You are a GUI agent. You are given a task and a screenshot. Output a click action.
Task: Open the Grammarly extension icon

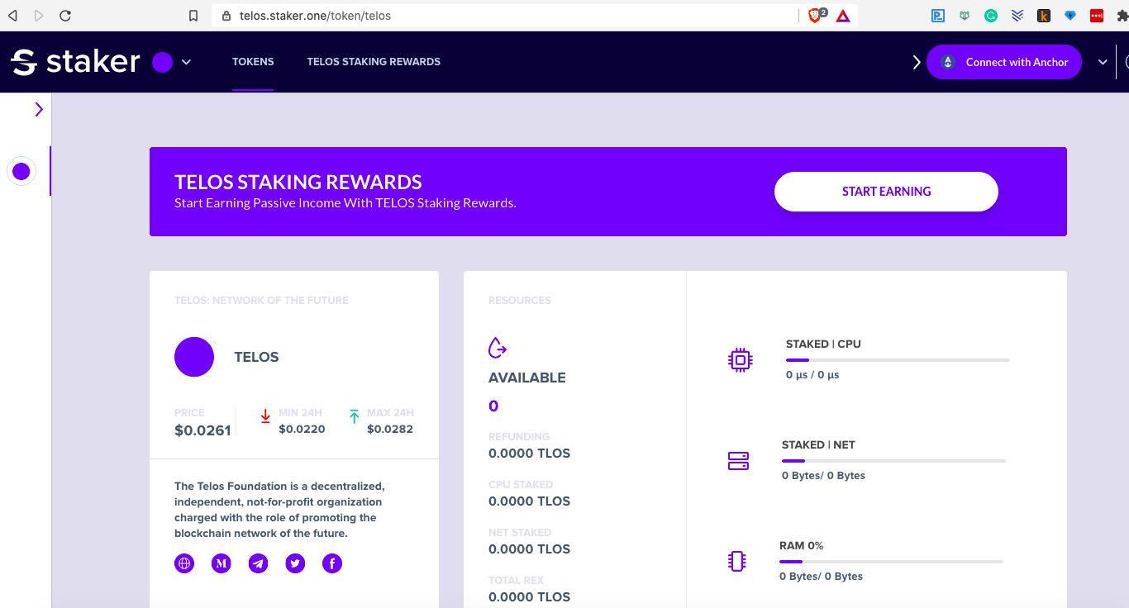[990, 15]
